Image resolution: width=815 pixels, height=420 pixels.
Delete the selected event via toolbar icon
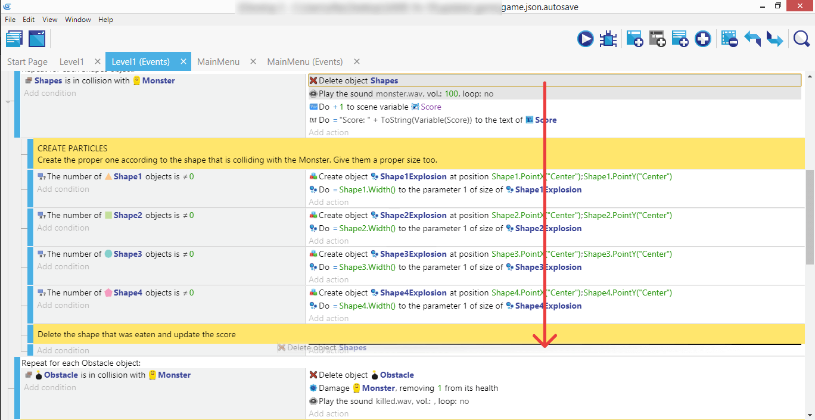click(729, 39)
